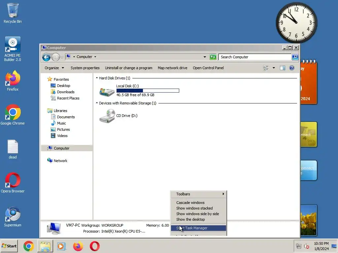This screenshot has height=253, width=338.
Task: Open Supermium desktop shortcut
Action: click(13, 217)
